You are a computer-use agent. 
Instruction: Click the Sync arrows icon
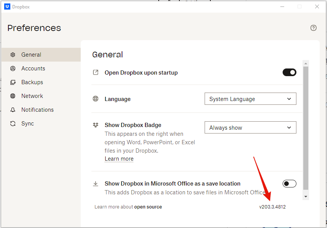[13, 124]
